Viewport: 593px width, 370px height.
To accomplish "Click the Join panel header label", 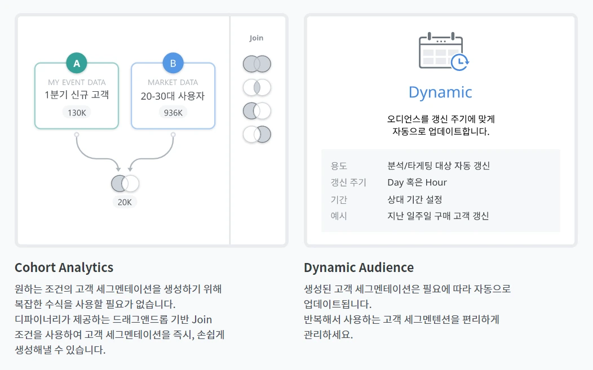I will click(256, 38).
